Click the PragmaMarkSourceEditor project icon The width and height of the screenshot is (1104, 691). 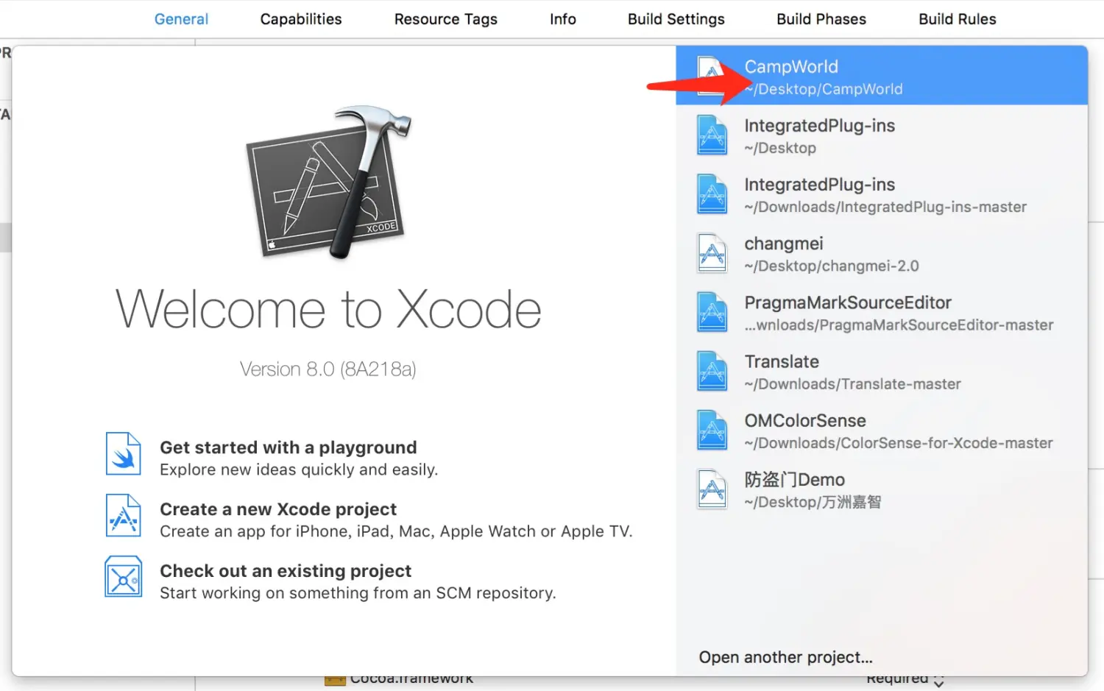(x=712, y=312)
